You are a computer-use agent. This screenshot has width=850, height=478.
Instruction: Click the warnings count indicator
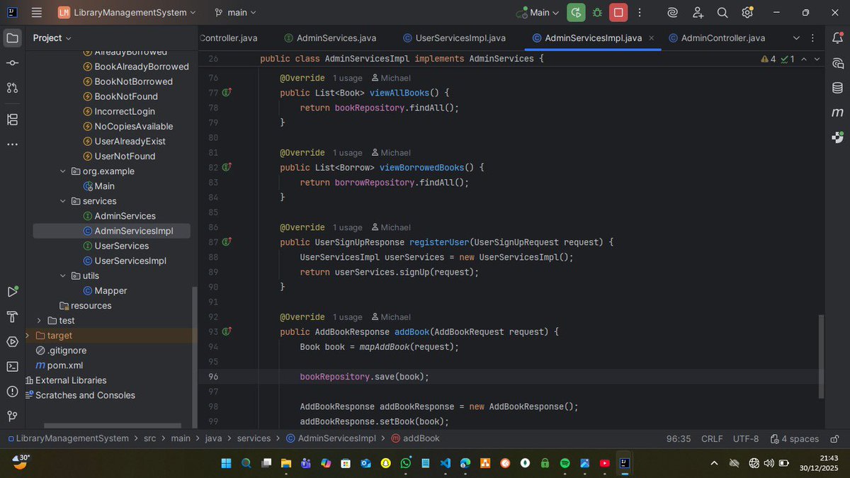pos(769,59)
